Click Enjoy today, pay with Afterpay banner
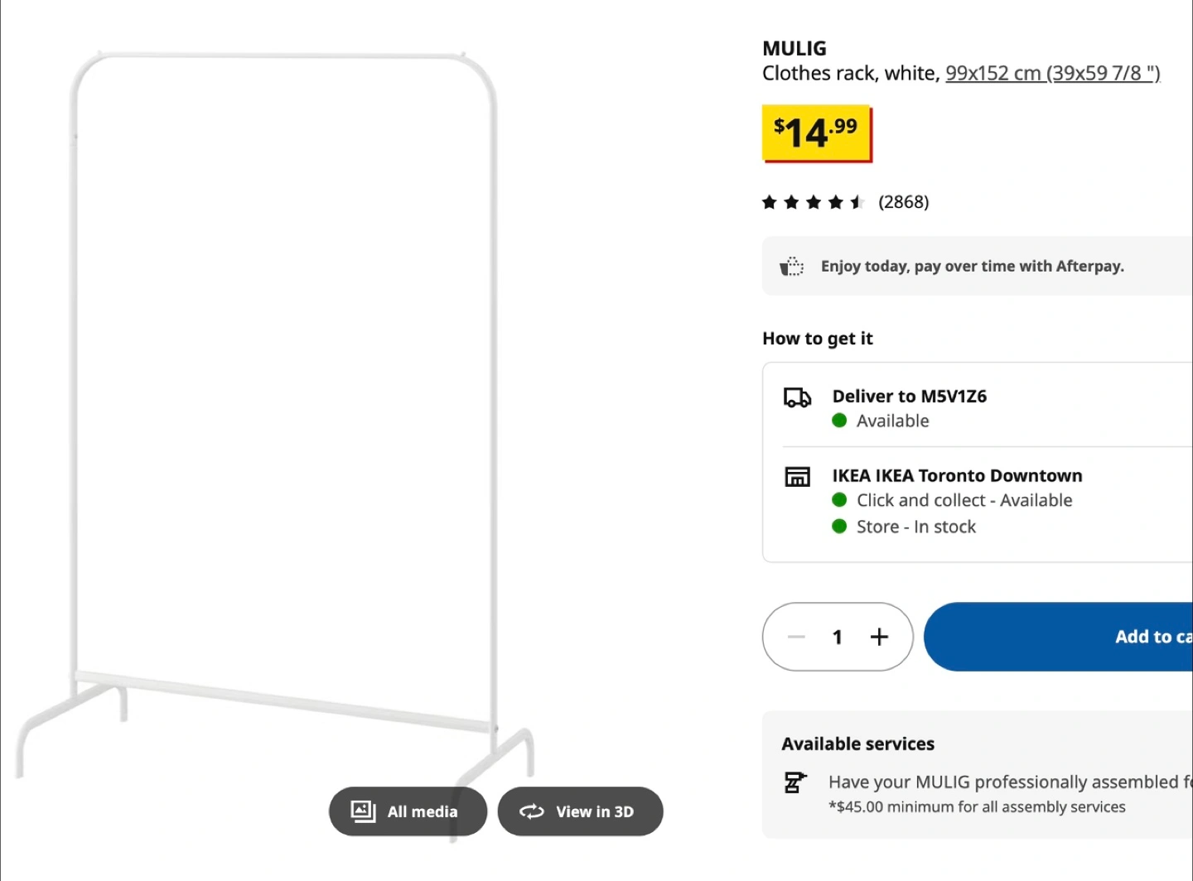Image resolution: width=1193 pixels, height=881 pixels. 972,267
